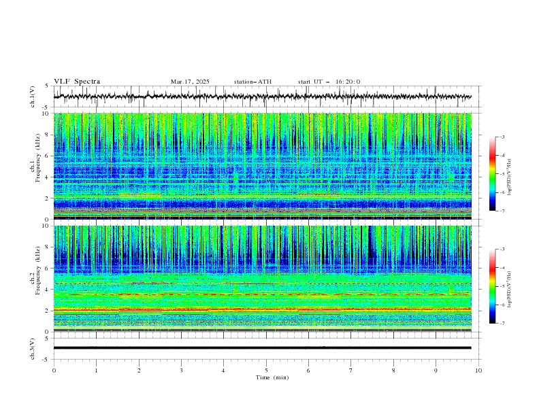Click the ch.1 'log(PSD)(V²/Hz)' colorbar label
The height and width of the screenshot is (416, 539).
pyautogui.click(x=510, y=177)
